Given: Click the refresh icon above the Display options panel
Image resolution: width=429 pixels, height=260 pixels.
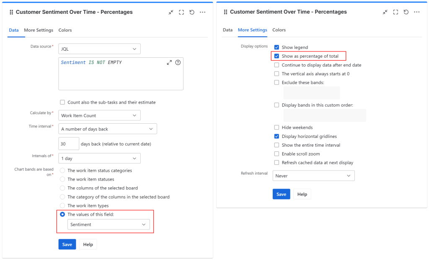Looking at the screenshot, I should [406, 12].
